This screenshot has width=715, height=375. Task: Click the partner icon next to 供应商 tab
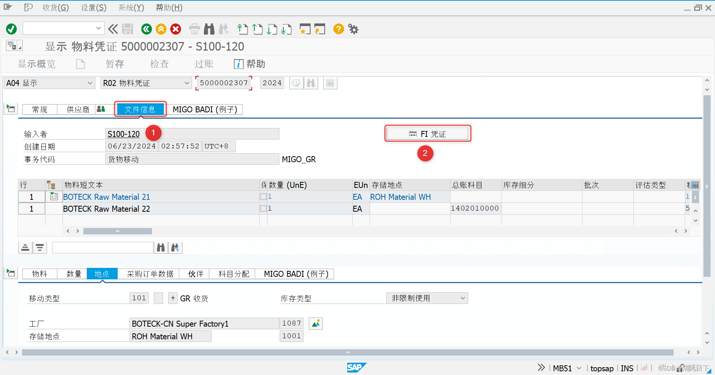[101, 109]
